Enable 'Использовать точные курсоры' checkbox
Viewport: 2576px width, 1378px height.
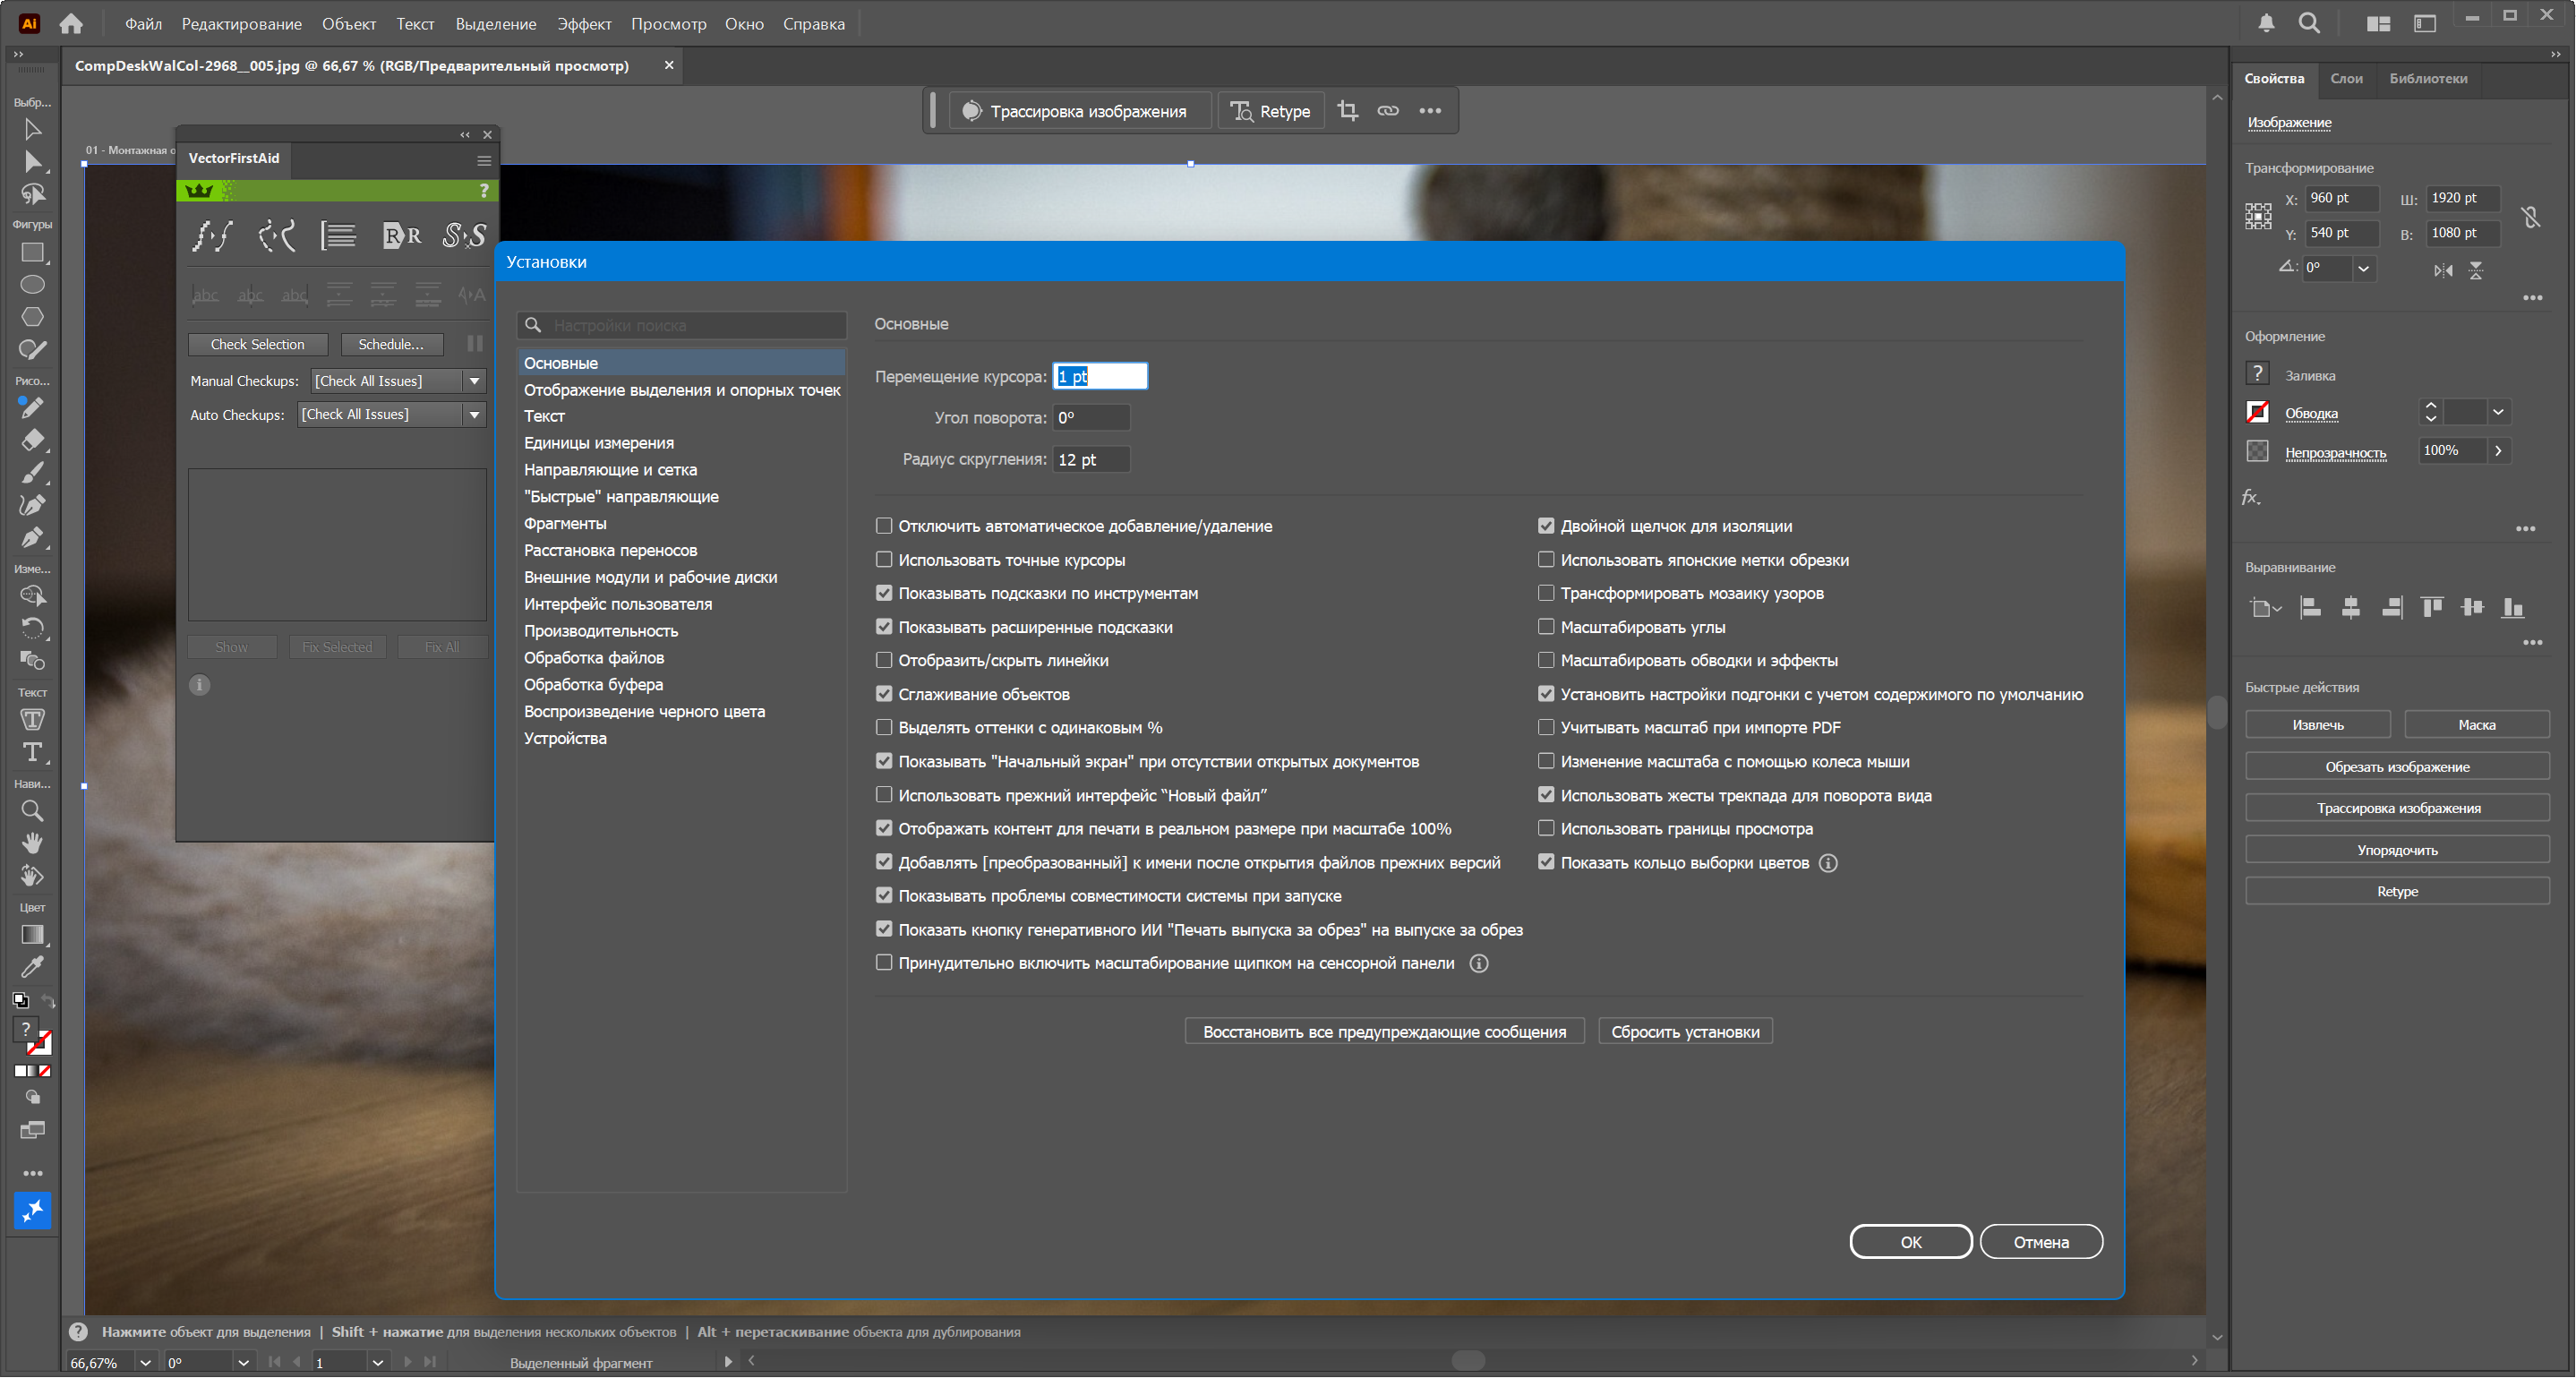[884, 560]
